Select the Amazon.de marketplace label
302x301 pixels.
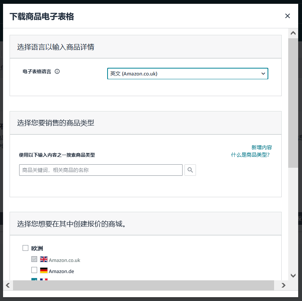coord(61,271)
